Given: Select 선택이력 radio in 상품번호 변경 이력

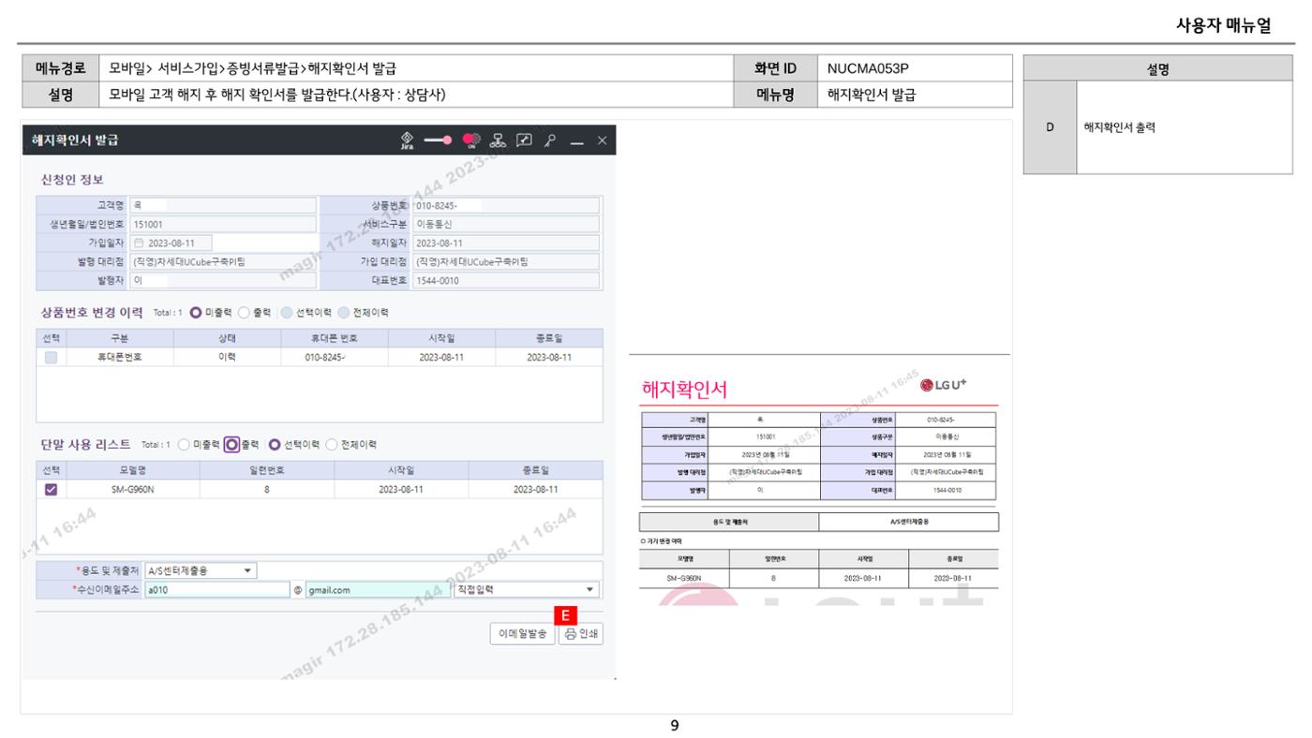Looking at the screenshot, I should (x=287, y=312).
